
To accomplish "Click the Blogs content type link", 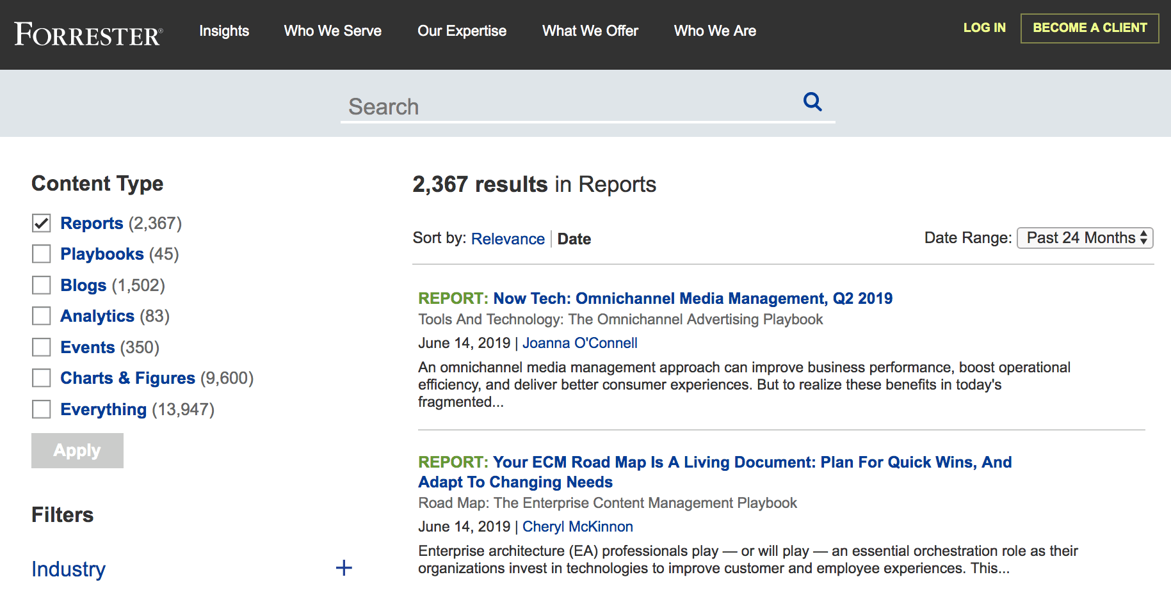I will tap(83, 285).
